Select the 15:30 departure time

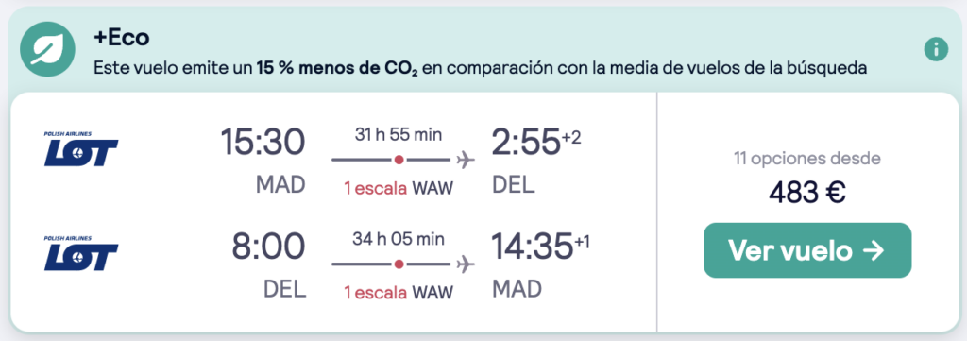pos(263,143)
